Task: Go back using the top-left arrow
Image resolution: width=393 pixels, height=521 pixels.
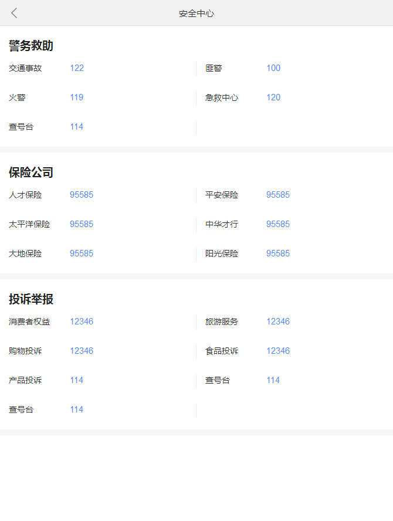Action: point(15,13)
